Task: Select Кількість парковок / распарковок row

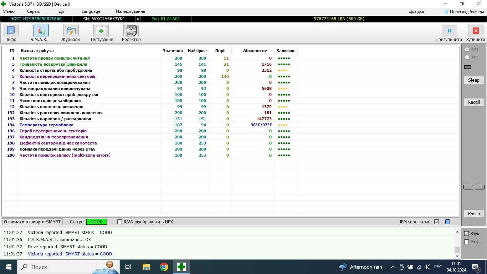Action: pyautogui.click(x=150, y=119)
